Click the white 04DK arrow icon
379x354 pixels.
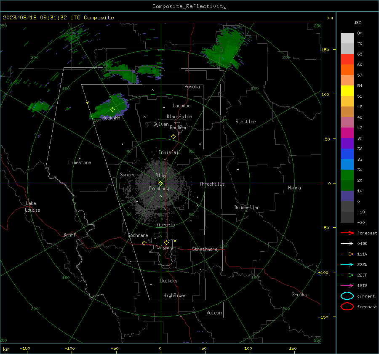pyautogui.click(x=347, y=243)
